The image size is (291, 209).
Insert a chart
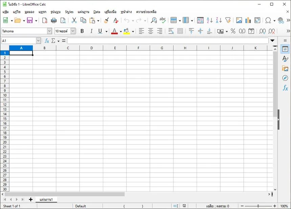pyautogui.click(x=248, y=20)
